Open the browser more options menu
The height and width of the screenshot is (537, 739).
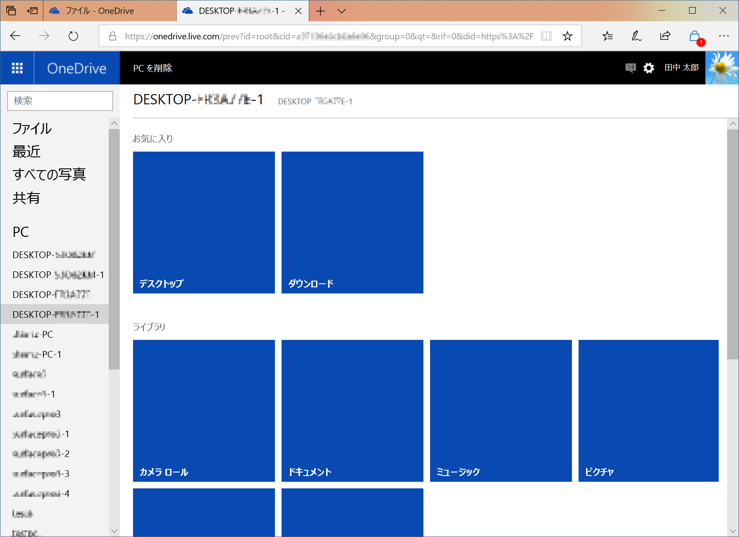724,36
